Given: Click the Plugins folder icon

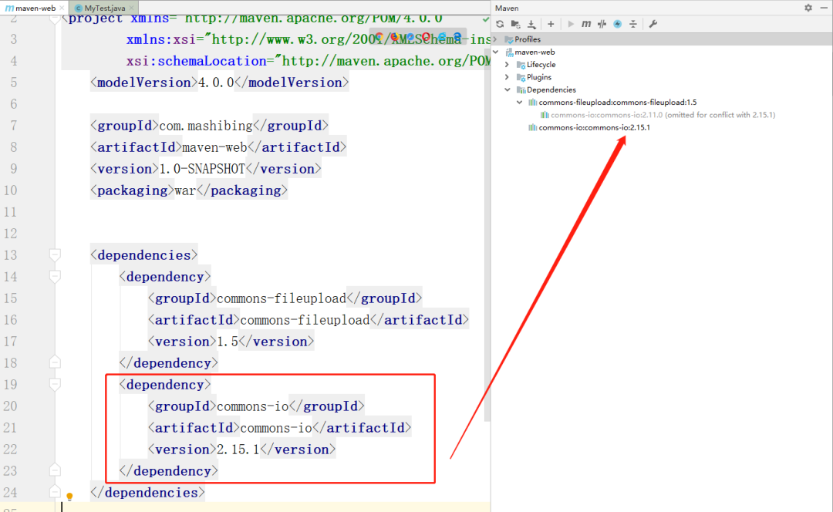Looking at the screenshot, I should coord(521,78).
